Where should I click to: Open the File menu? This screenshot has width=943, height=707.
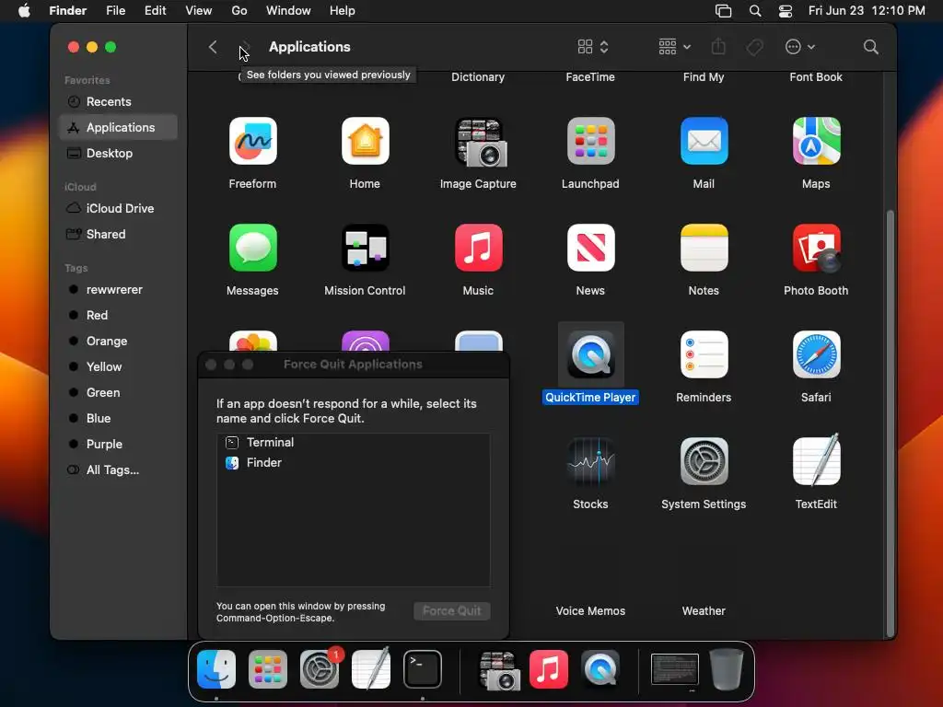tap(115, 10)
